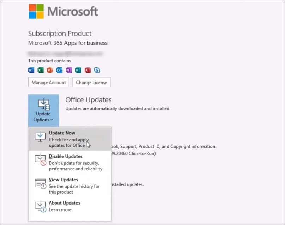Click the Microsoft four-color logo
Screen dimensions: 285x225
pyautogui.click(x=36, y=11)
